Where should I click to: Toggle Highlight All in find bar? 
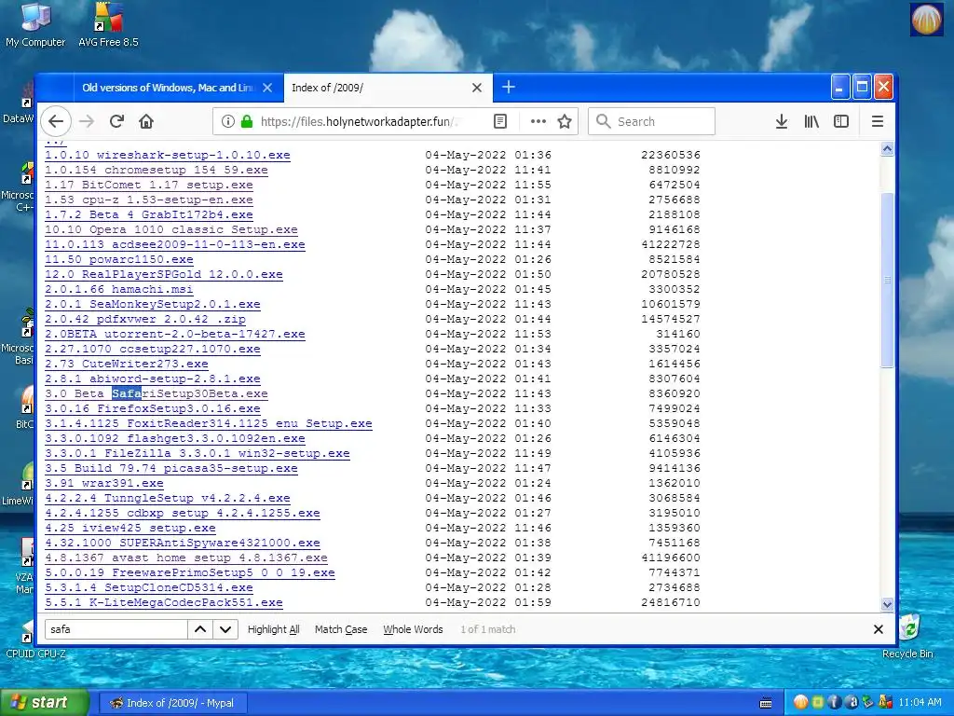tap(273, 629)
